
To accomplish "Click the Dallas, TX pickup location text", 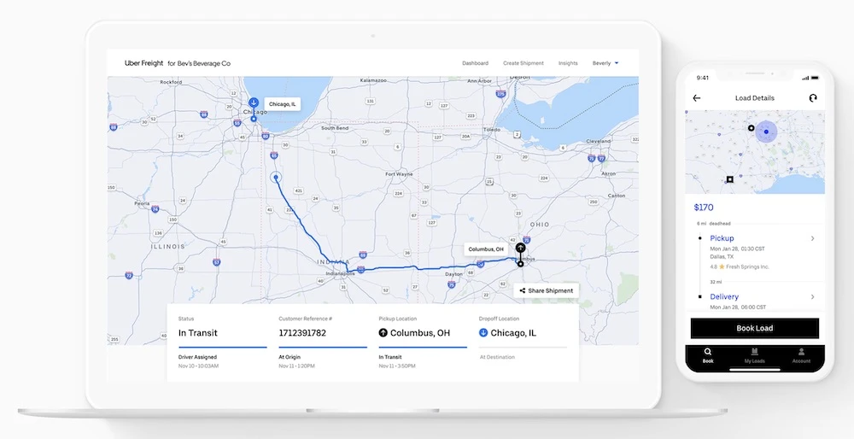I will [x=722, y=256].
